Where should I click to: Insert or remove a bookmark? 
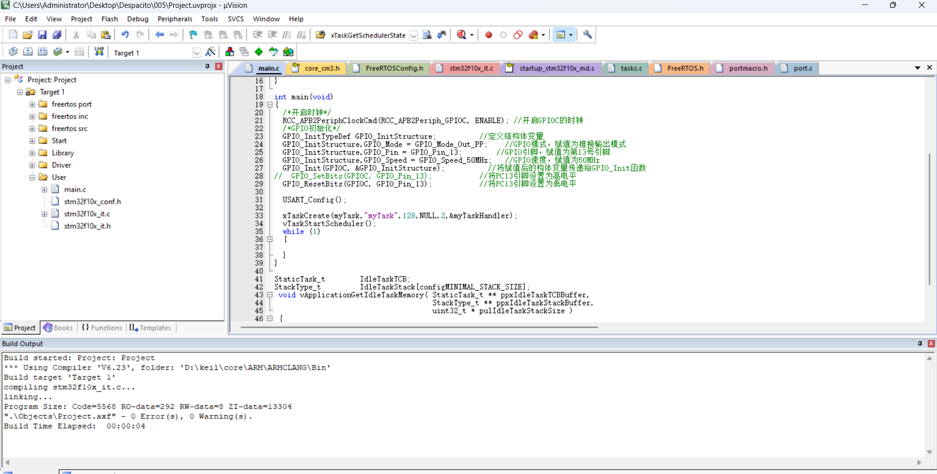tap(193, 35)
